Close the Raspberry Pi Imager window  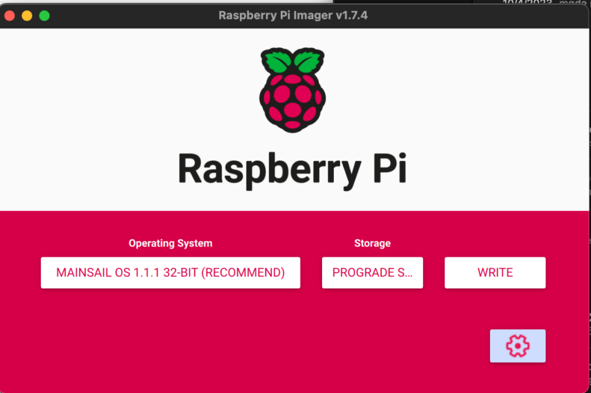tap(9, 15)
